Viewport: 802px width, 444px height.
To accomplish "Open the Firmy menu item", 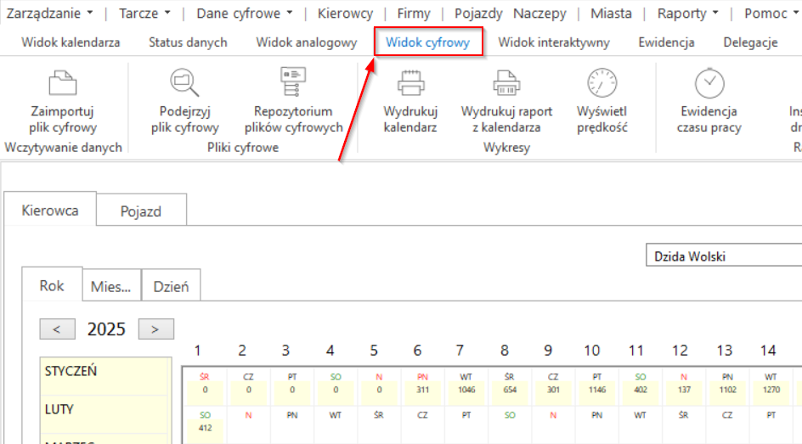I will pos(414,14).
